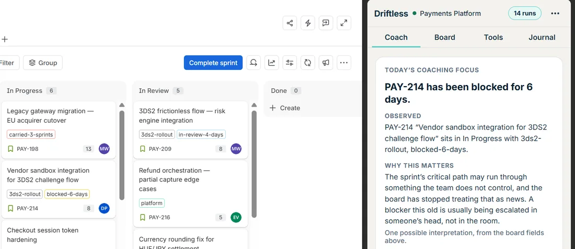This screenshot has height=249, width=575.
Task: Click the bookmark icon next to PAY-214
Action: pyautogui.click(x=10, y=208)
